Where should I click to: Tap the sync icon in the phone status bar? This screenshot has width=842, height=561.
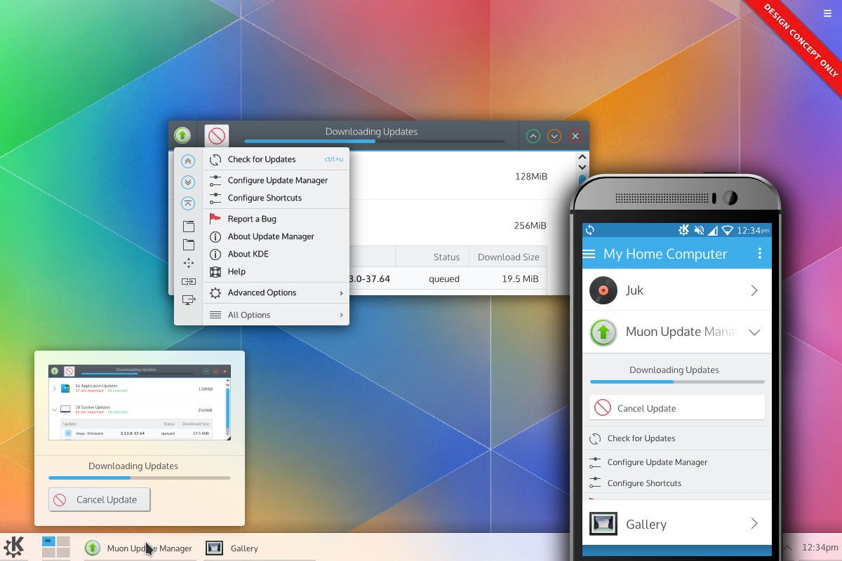590,230
